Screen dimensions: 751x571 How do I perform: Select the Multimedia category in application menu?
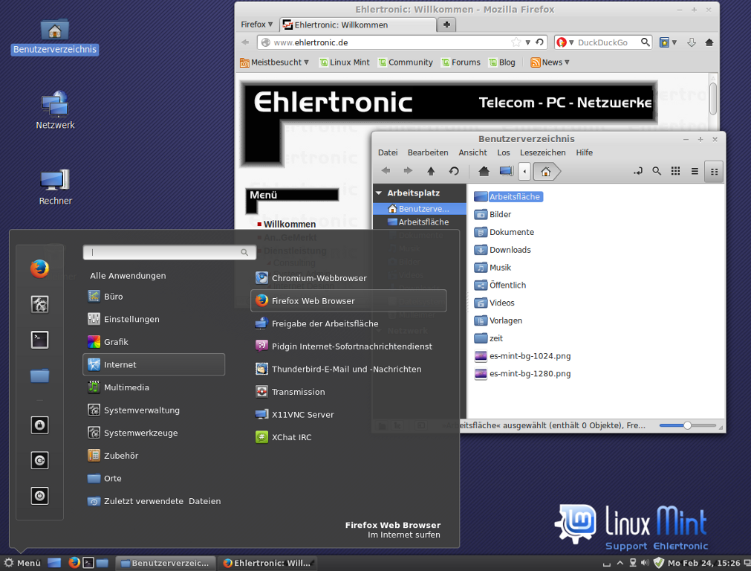point(126,387)
